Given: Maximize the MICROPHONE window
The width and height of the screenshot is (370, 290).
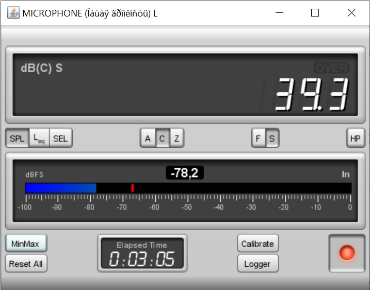Looking at the screenshot, I should (315, 13).
